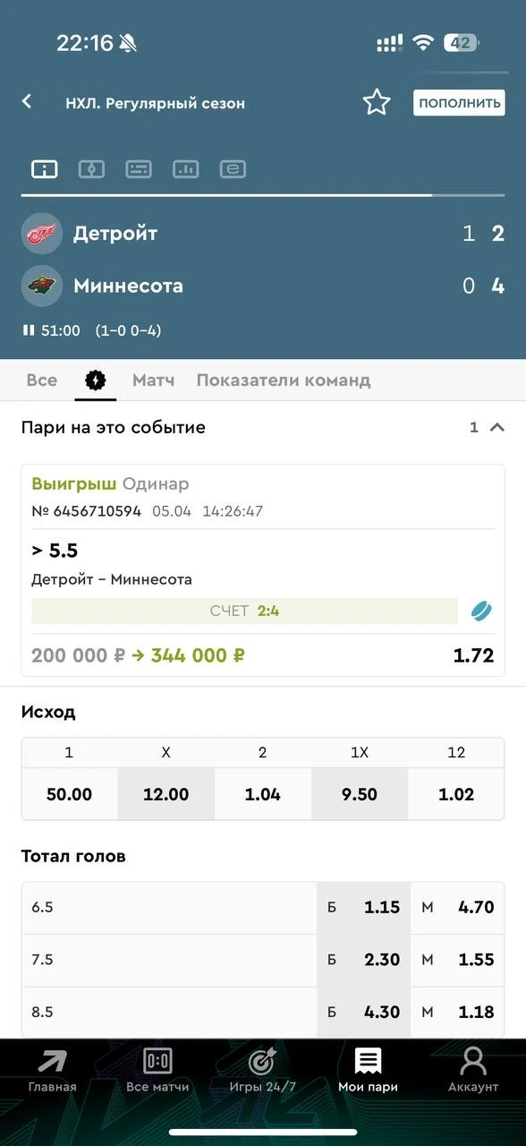Select the lightning quick bets tab
Screen dimensions: 526x1146
click(x=95, y=381)
